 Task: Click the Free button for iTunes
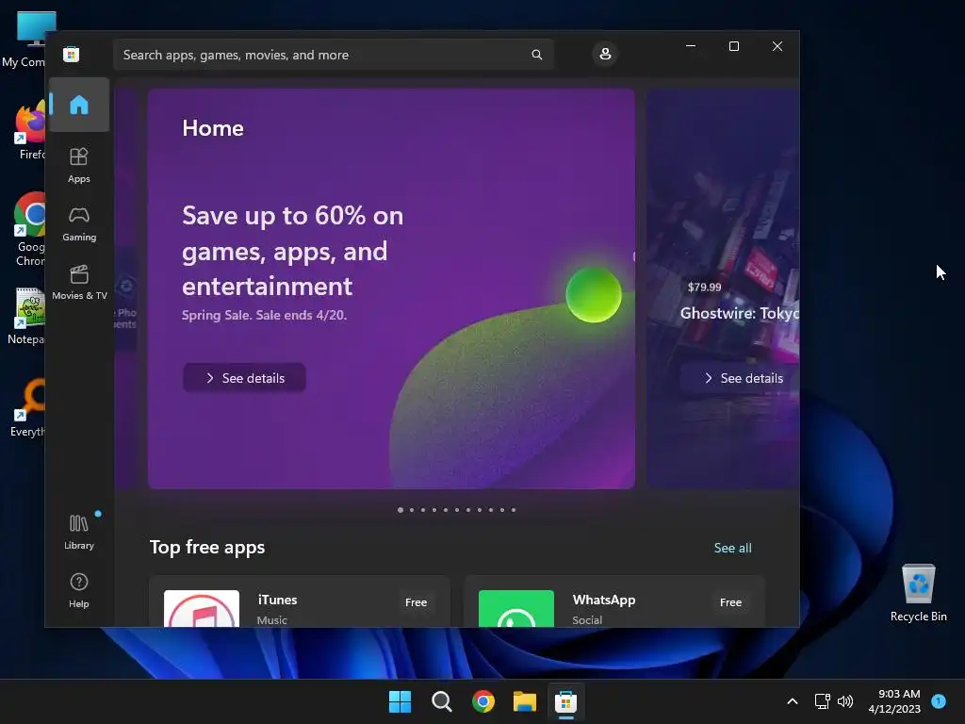click(x=416, y=602)
